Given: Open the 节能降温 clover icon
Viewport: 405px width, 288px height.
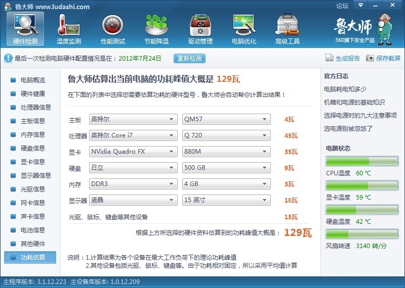Looking at the screenshot, I should pyautogui.click(x=156, y=25).
